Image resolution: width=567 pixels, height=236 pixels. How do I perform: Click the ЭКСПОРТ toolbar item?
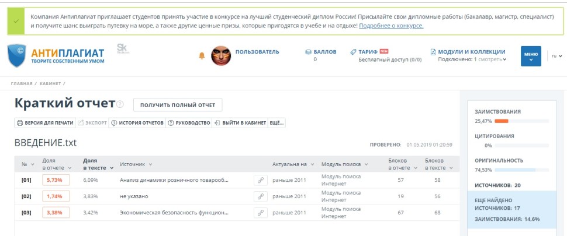coord(92,123)
